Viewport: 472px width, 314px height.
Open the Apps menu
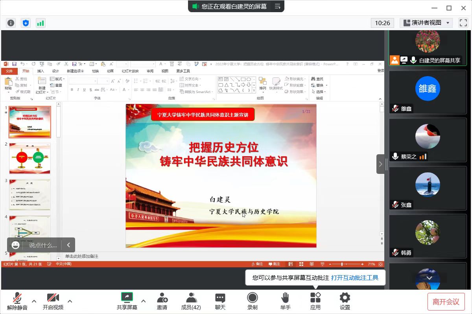pyautogui.click(x=315, y=301)
